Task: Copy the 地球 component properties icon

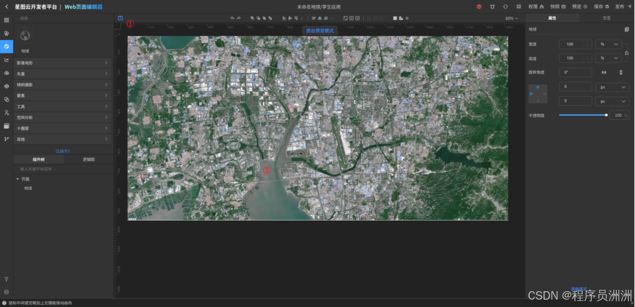Action: tap(626, 29)
